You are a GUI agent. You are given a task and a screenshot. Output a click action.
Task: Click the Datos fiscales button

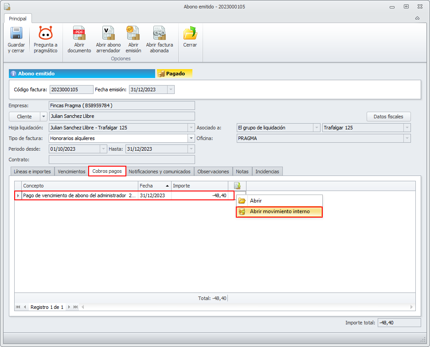388,117
